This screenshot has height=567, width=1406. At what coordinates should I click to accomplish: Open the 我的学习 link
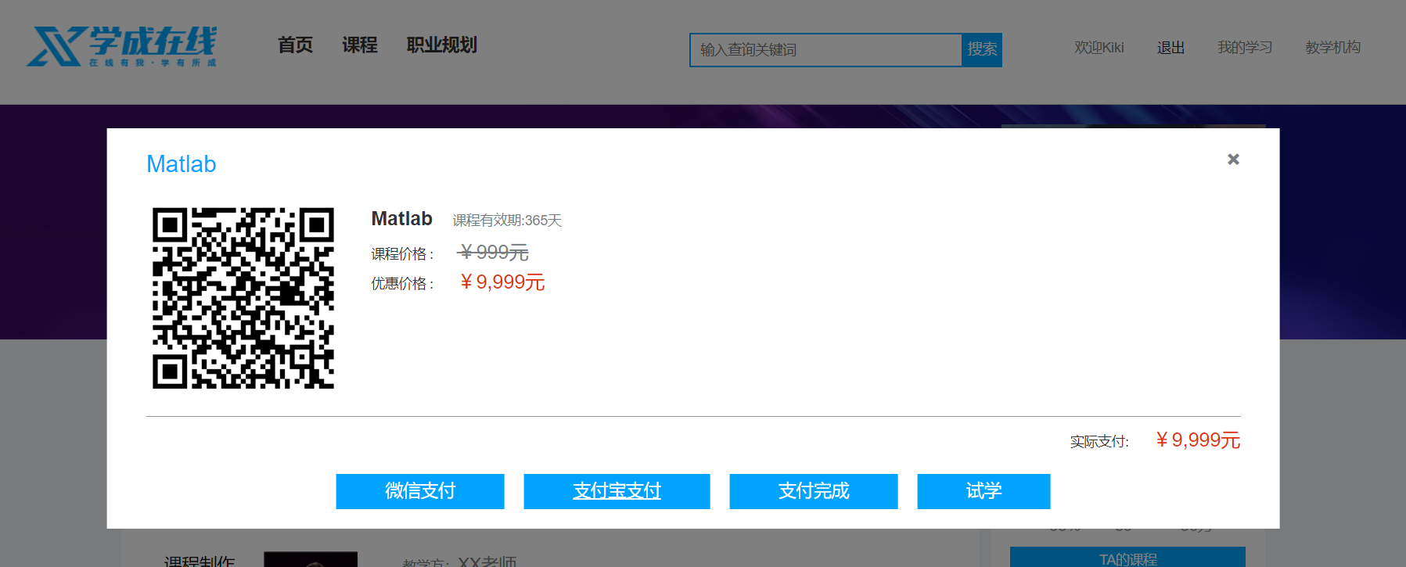pyautogui.click(x=1244, y=48)
